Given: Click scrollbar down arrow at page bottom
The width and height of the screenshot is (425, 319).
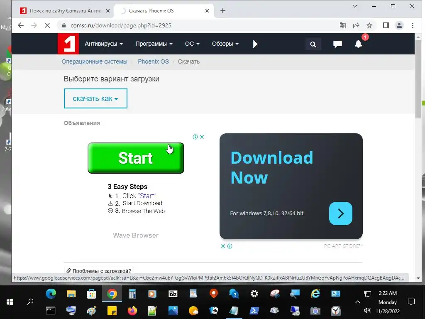Looking at the screenshot, I should tap(418, 278).
